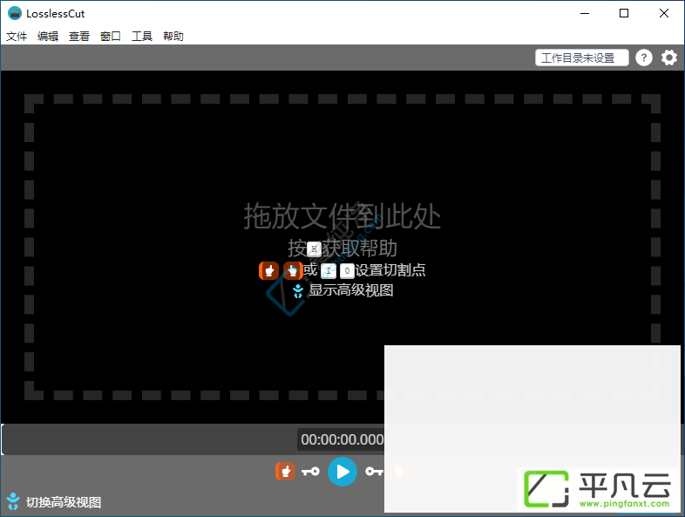Jump to previous keyframe key icon
The image size is (685, 517).
310,472
